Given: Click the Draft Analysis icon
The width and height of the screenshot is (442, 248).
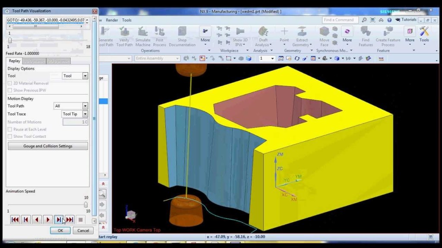Looking at the screenshot, I should pyautogui.click(x=263, y=31).
